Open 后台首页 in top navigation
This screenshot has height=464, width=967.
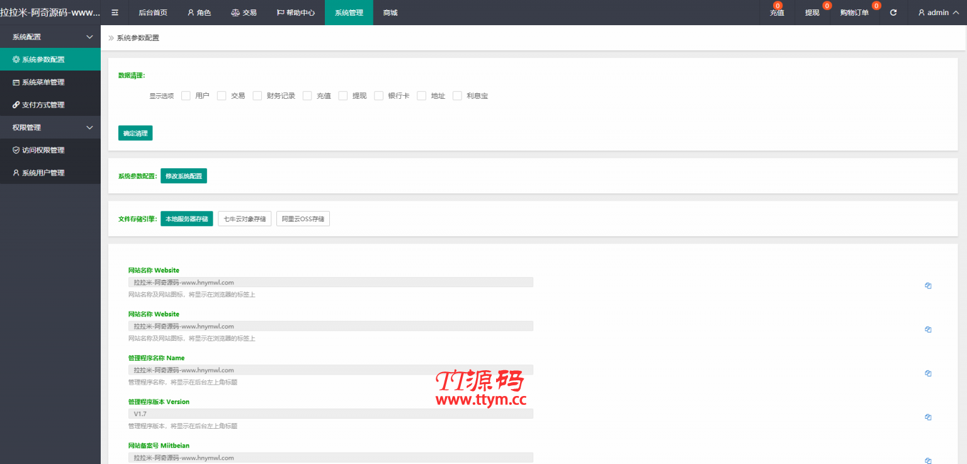click(x=153, y=13)
